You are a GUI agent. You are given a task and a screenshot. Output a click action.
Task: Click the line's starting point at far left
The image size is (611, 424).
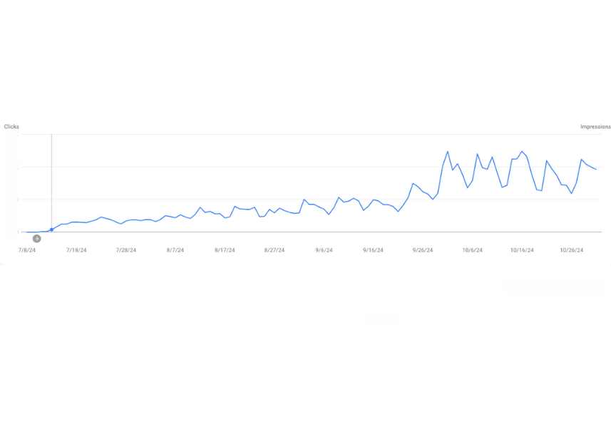pyautogui.click(x=27, y=232)
